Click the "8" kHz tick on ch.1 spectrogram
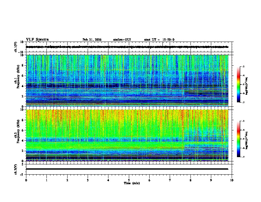The image size is (261, 202). [x=23, y=65]
